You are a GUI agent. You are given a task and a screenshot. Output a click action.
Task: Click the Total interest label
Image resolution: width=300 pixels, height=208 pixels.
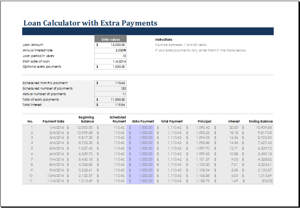pos(32,105)
